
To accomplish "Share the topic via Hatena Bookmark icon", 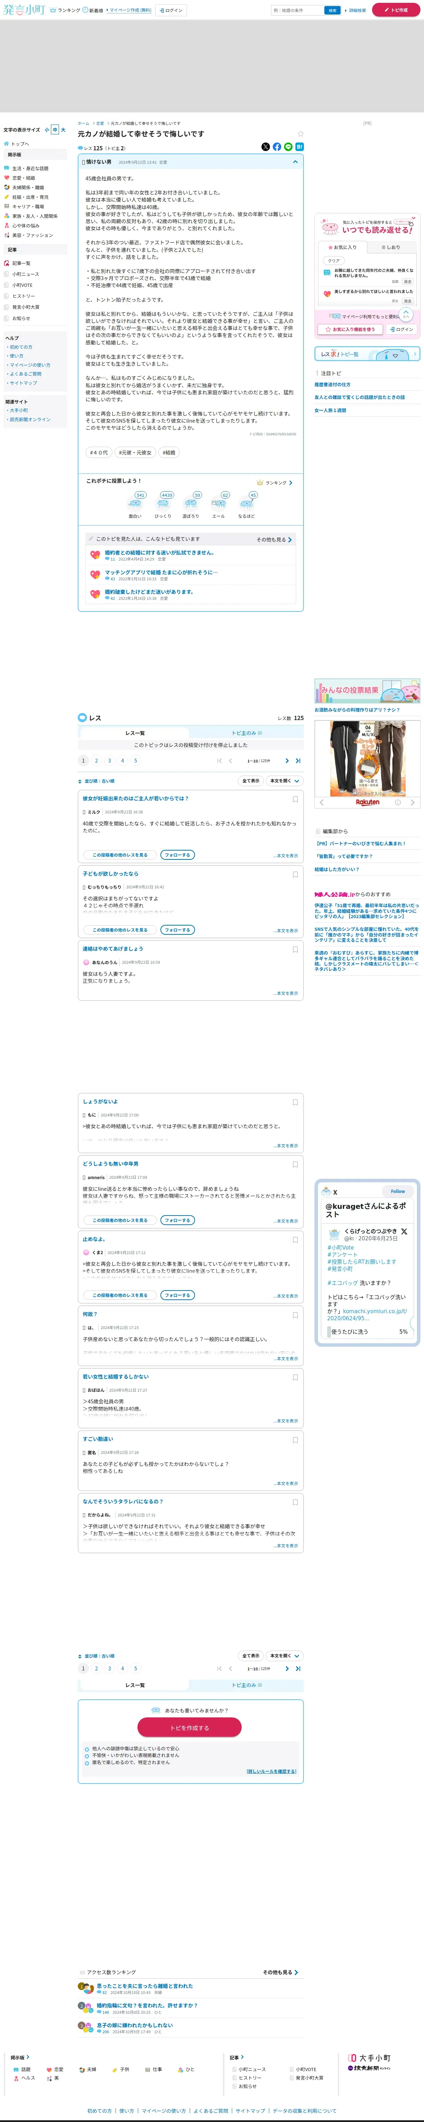I will pos(300,147).
